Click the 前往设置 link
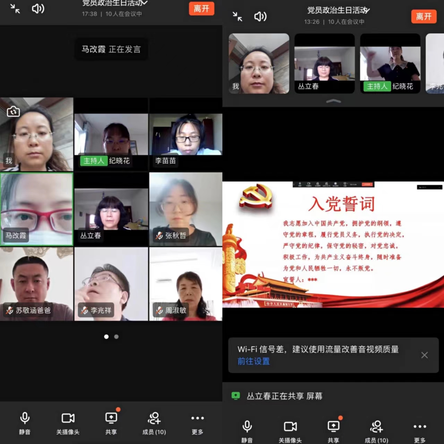This screenshot has height=444, width=444. tap(254, 361)
